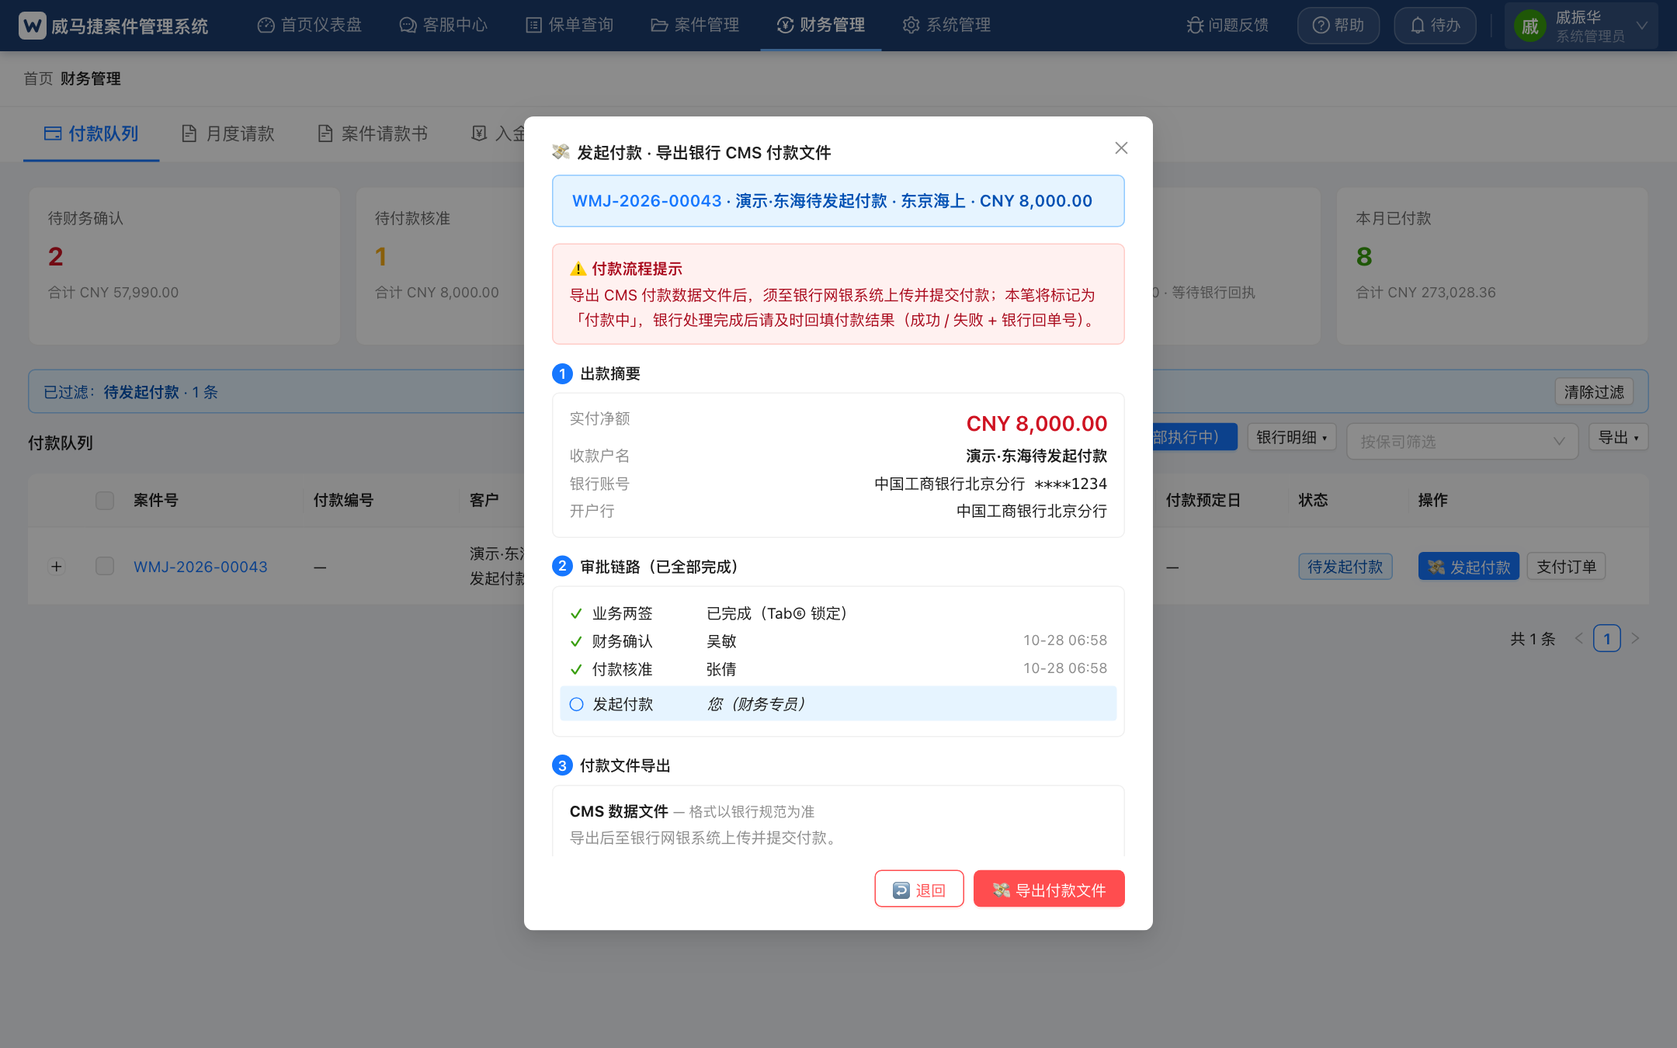Click 问题反馈 bug icon
The height and width of the screenshot is (1048, 1677).
pyautogui.click(x=1195, y=26)
